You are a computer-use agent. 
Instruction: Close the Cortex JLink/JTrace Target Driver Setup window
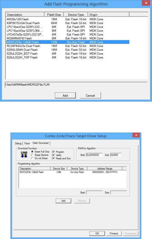point(136,135)
